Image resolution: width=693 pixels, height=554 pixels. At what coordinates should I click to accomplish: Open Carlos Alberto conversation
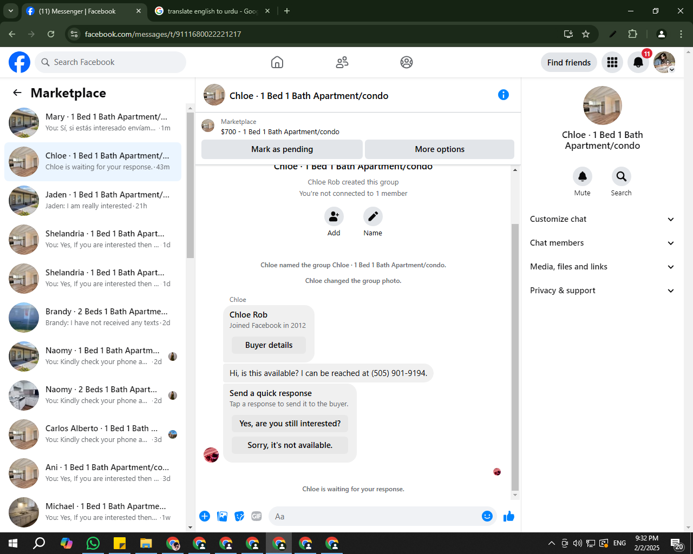[93, 434]
